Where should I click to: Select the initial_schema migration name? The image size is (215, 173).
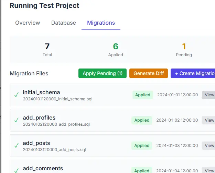point(41,92)
